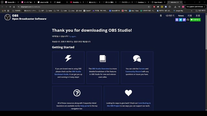View site information icon in address bar
This screenshot has width=207, height=116.
coord(19,7)
